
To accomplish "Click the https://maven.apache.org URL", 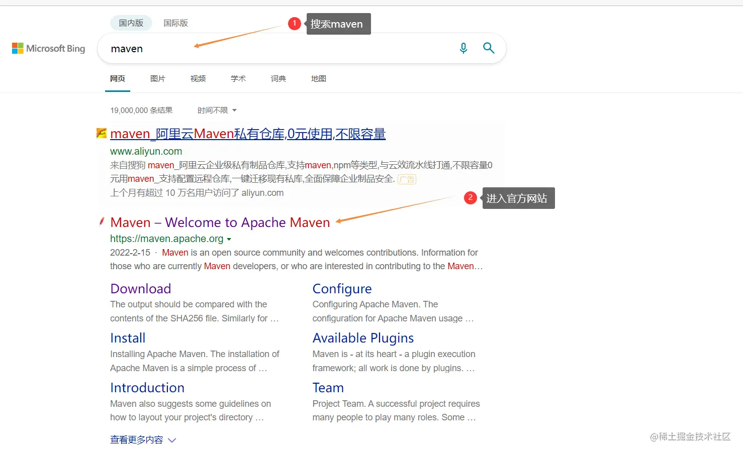I will [167, 239].
